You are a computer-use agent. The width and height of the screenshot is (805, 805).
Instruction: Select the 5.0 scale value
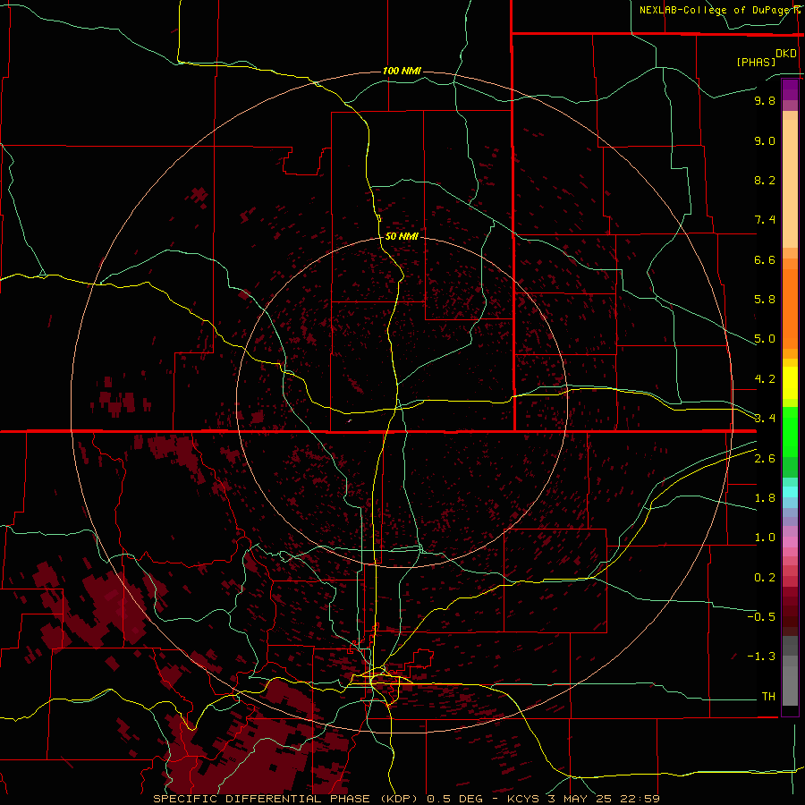(765, 339)
